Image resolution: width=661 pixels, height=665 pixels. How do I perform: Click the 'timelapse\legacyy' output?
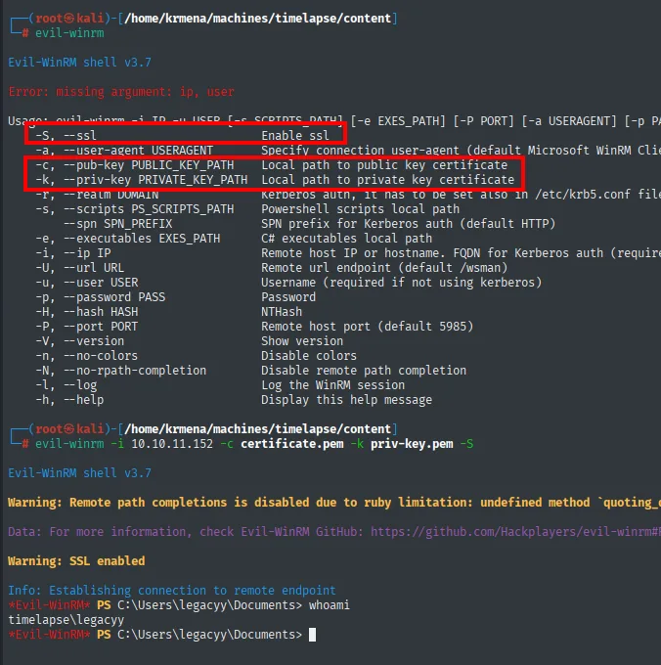coord(66,620)
